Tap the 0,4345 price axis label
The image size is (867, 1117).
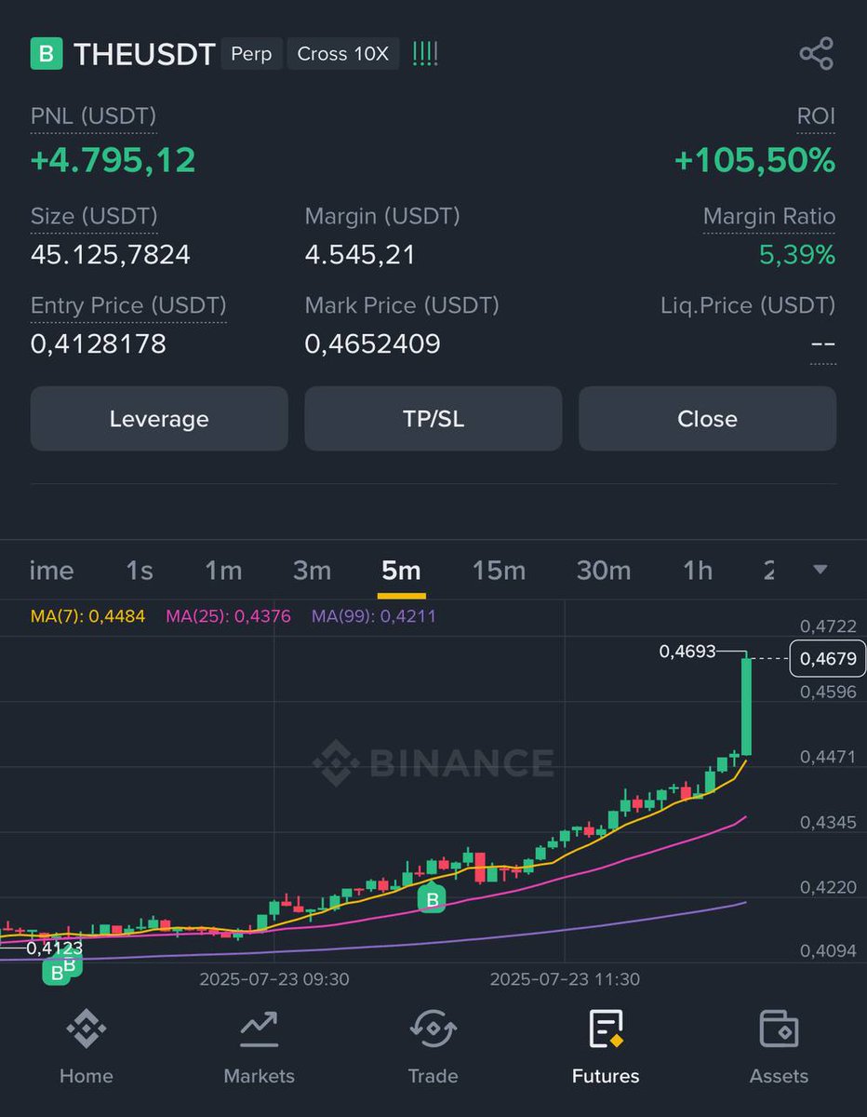(828, 823)
